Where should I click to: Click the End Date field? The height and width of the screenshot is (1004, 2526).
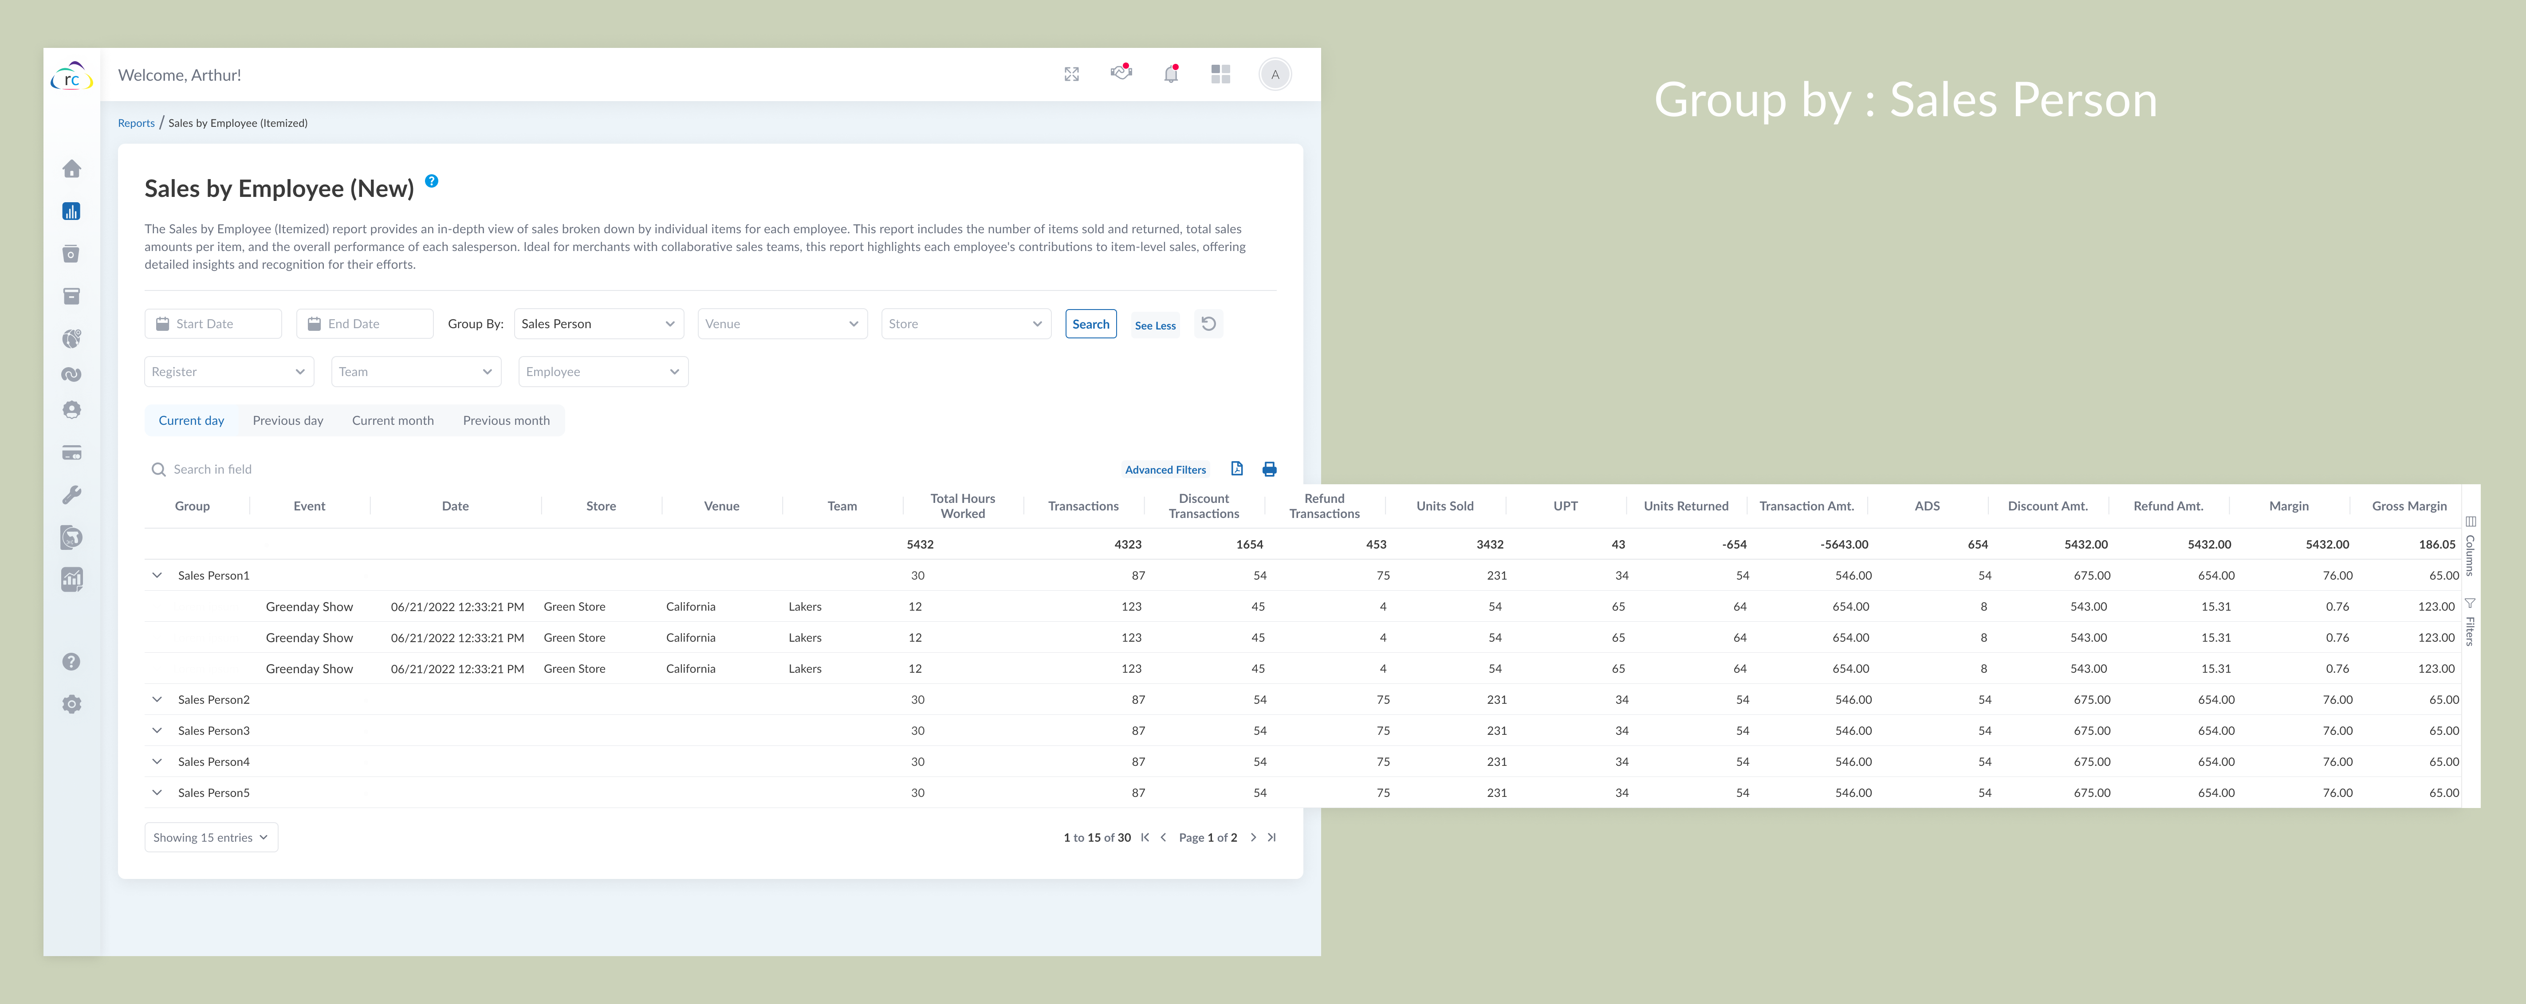365,324
